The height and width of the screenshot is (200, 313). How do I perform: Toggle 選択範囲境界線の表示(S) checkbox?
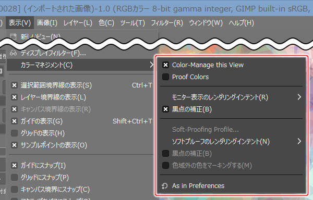coord(14,85)
